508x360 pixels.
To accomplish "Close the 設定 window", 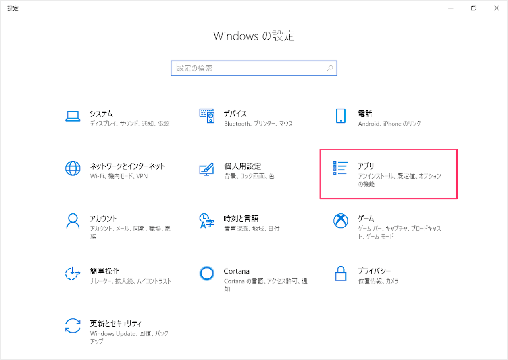I will tap(496, 8).
